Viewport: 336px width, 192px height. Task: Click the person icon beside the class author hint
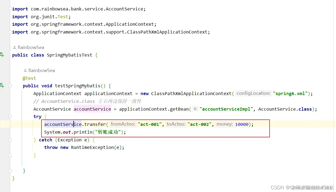(14, 47)
